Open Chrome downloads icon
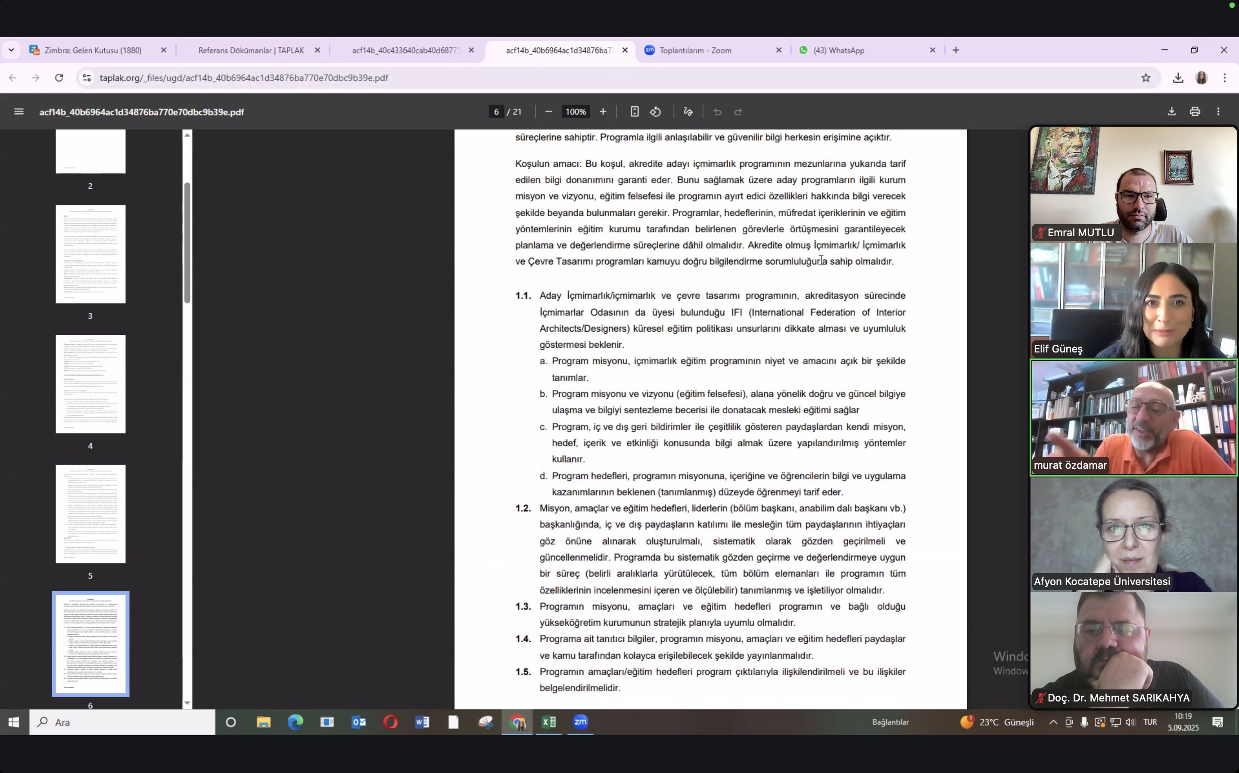The image size is (1239, 773). [x=1178, y=78]
